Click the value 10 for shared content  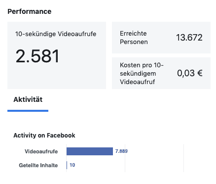click(x=72, y=165)
